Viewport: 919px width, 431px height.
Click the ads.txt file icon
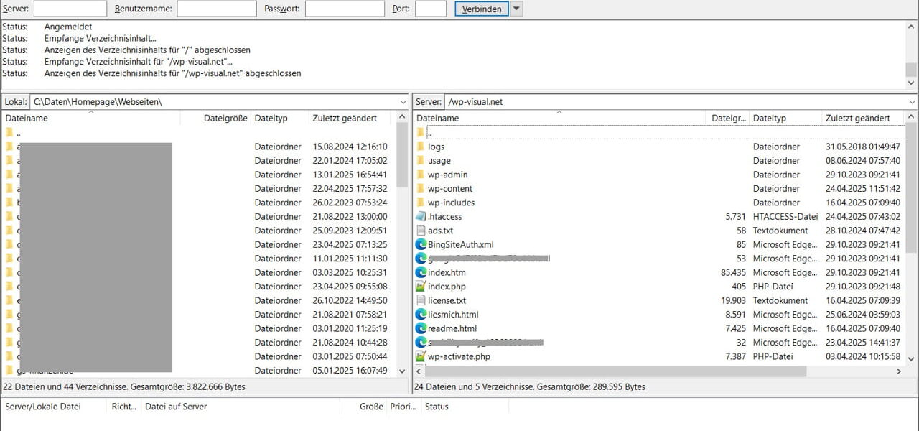click(x=421, y=231)
